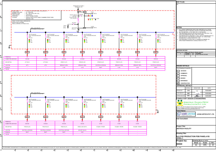Viewport: 216px width, 152px height.
Task: Click the INITIALS column header
Action: coord(188,88)
